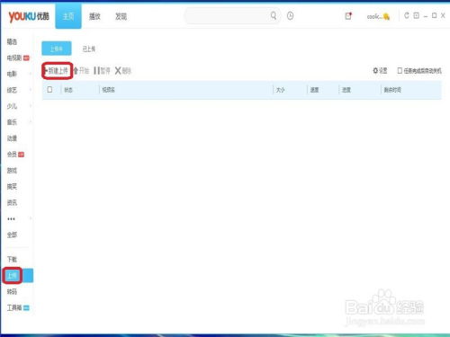Click the three-dots more categories item

point(11,219)
